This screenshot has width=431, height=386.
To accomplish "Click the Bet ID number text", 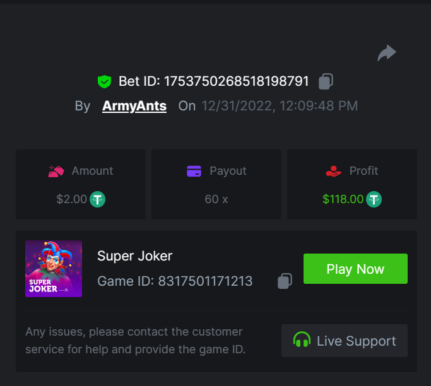I will coord(236,81).
